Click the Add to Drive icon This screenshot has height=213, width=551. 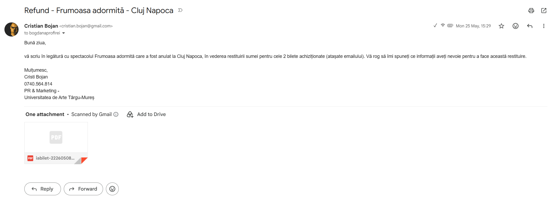tap(130, 114)
